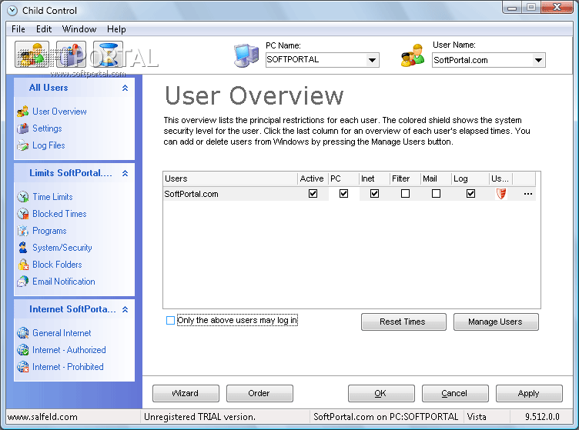Click the red shield security level icon
579x430 pixels.
click(x=501, y=194)
